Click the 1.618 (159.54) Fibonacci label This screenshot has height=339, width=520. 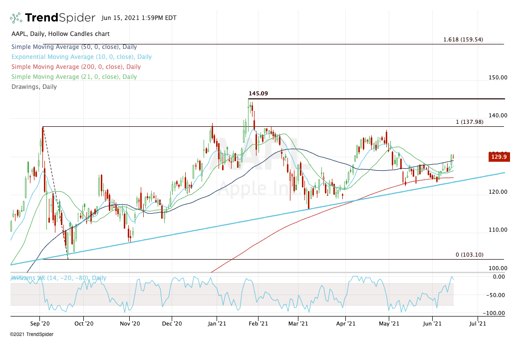(463, 39)
